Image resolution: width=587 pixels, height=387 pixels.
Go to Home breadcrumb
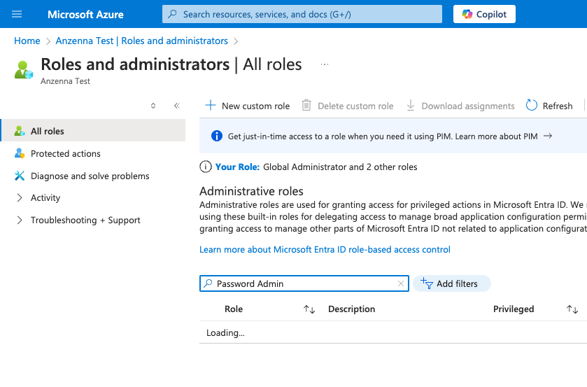tap(27, 41)
